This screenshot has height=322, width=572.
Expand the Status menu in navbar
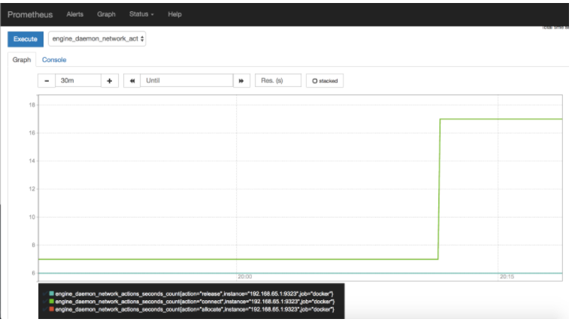point(141,14)
